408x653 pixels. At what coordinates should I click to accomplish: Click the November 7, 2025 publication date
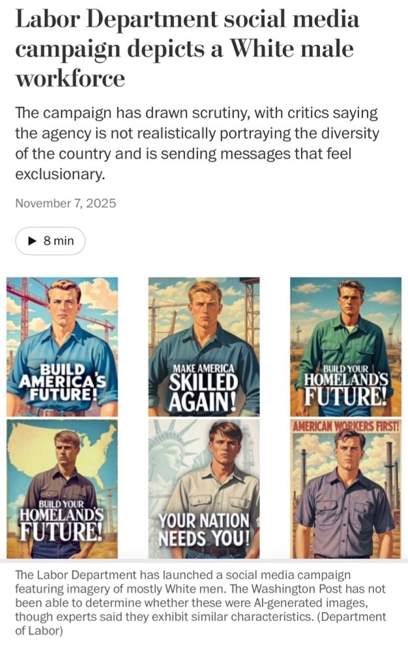click(66, 203)
